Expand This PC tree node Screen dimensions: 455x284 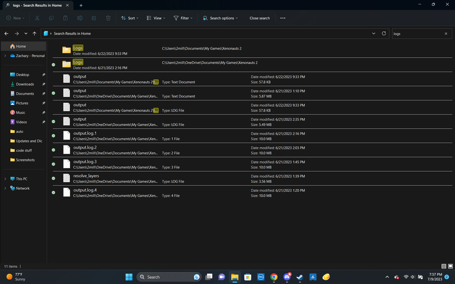[x=5, y=179]
